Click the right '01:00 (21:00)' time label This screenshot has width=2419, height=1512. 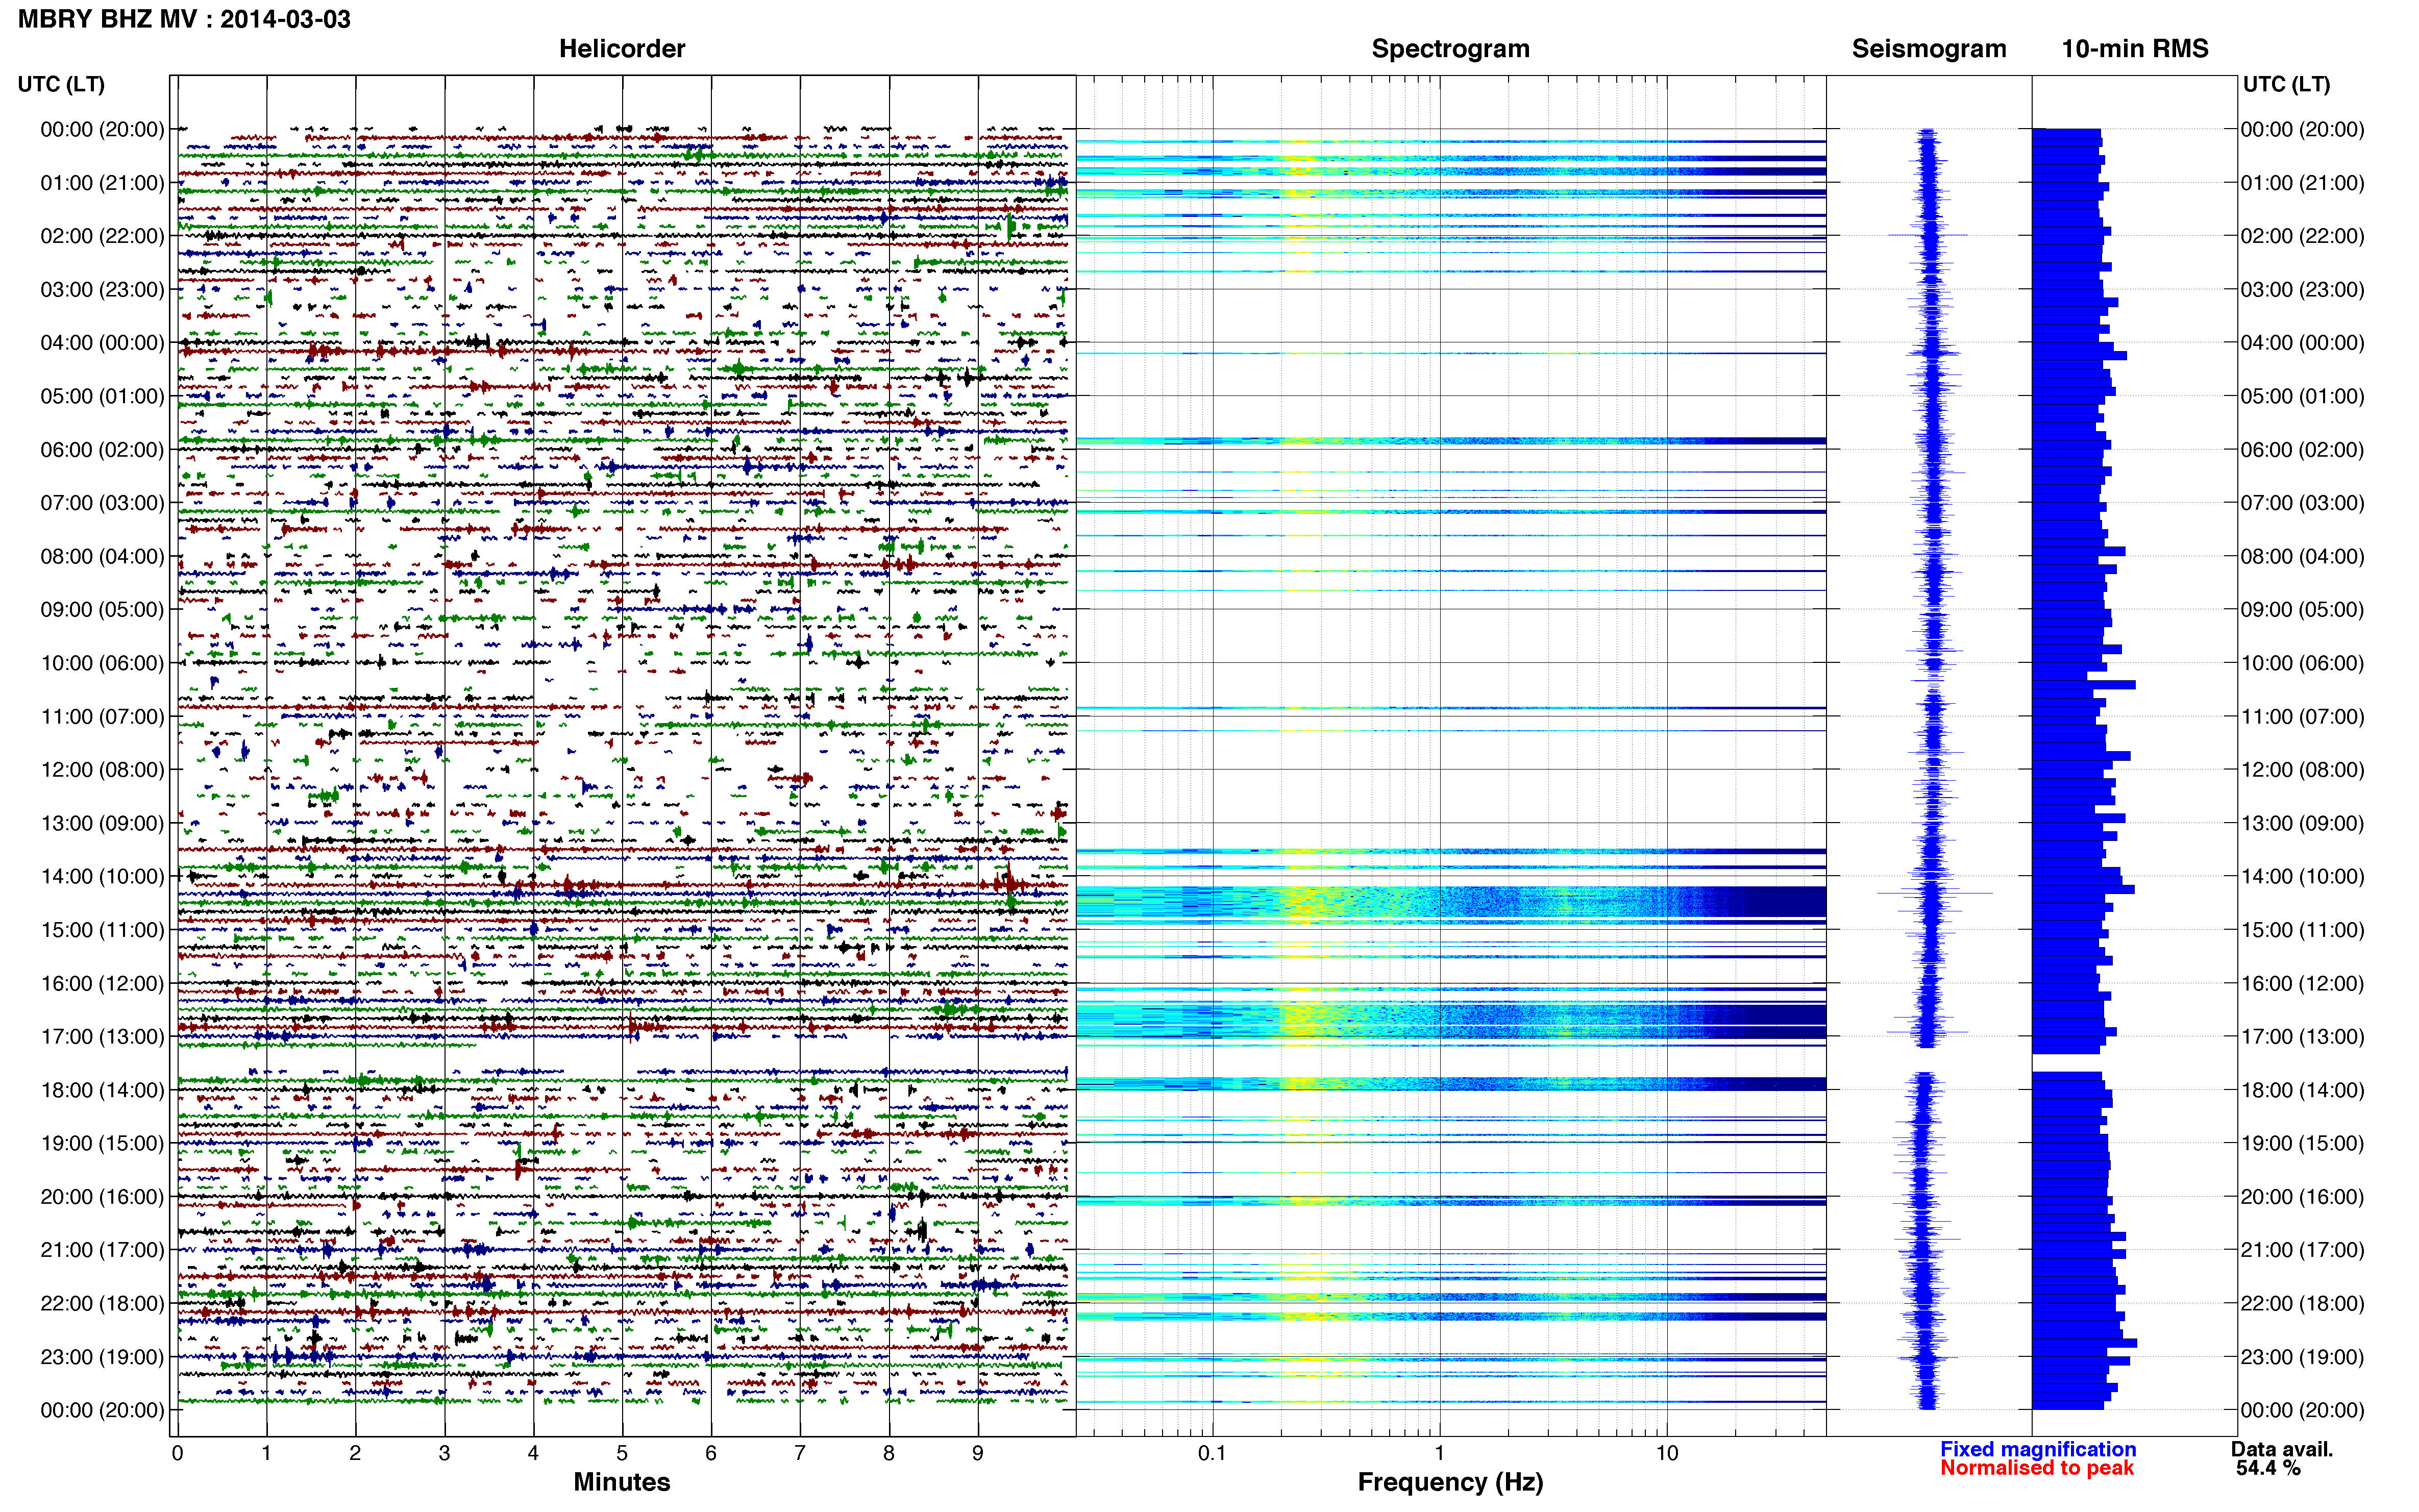2302,183
